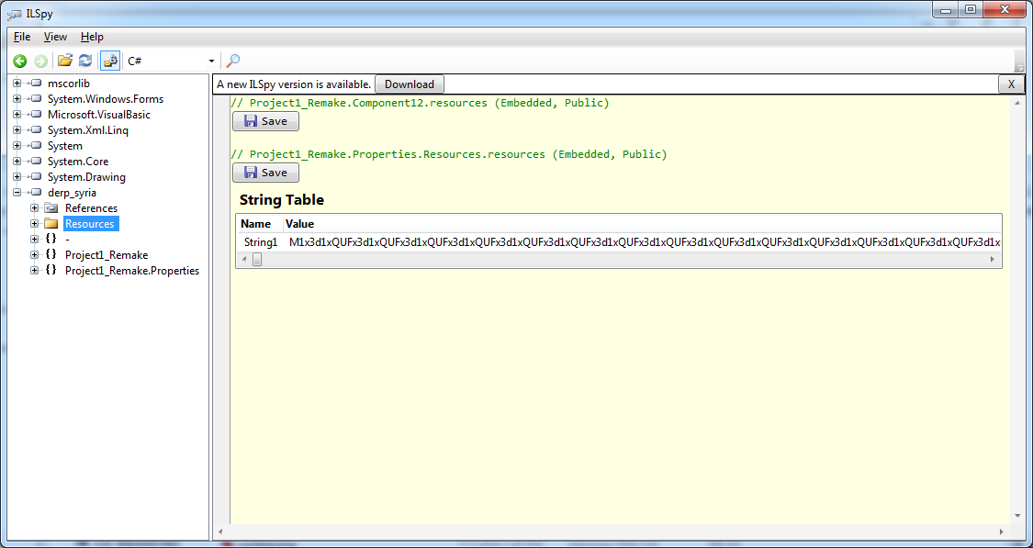Click the code pane vertical scroll up arrow

pyautogui.click(x=1017, y=104)
